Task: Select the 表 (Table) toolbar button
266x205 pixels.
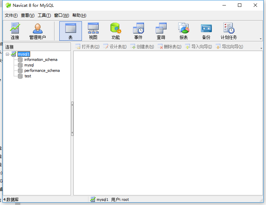Action: [71, 31]
